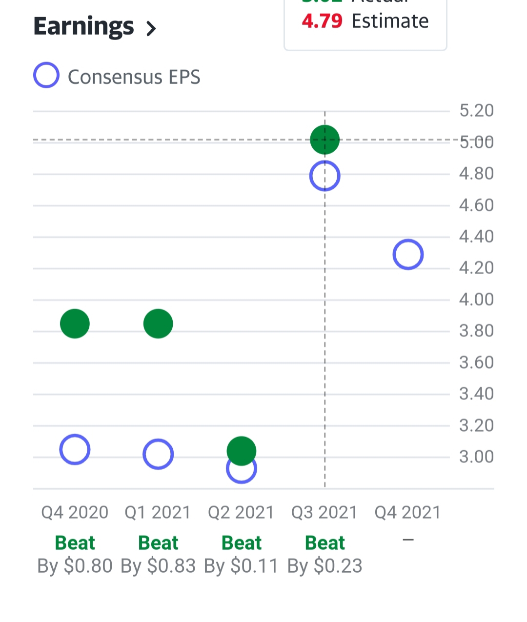Select Q3 2021 actual earnings green dot
Viewport: 527px width, 622px height.
(x=324, y=140)
